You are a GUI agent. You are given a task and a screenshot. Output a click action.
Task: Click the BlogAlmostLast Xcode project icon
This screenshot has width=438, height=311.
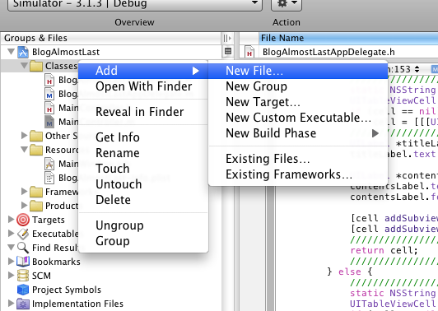pyautogui.click(x=23, y=52)
